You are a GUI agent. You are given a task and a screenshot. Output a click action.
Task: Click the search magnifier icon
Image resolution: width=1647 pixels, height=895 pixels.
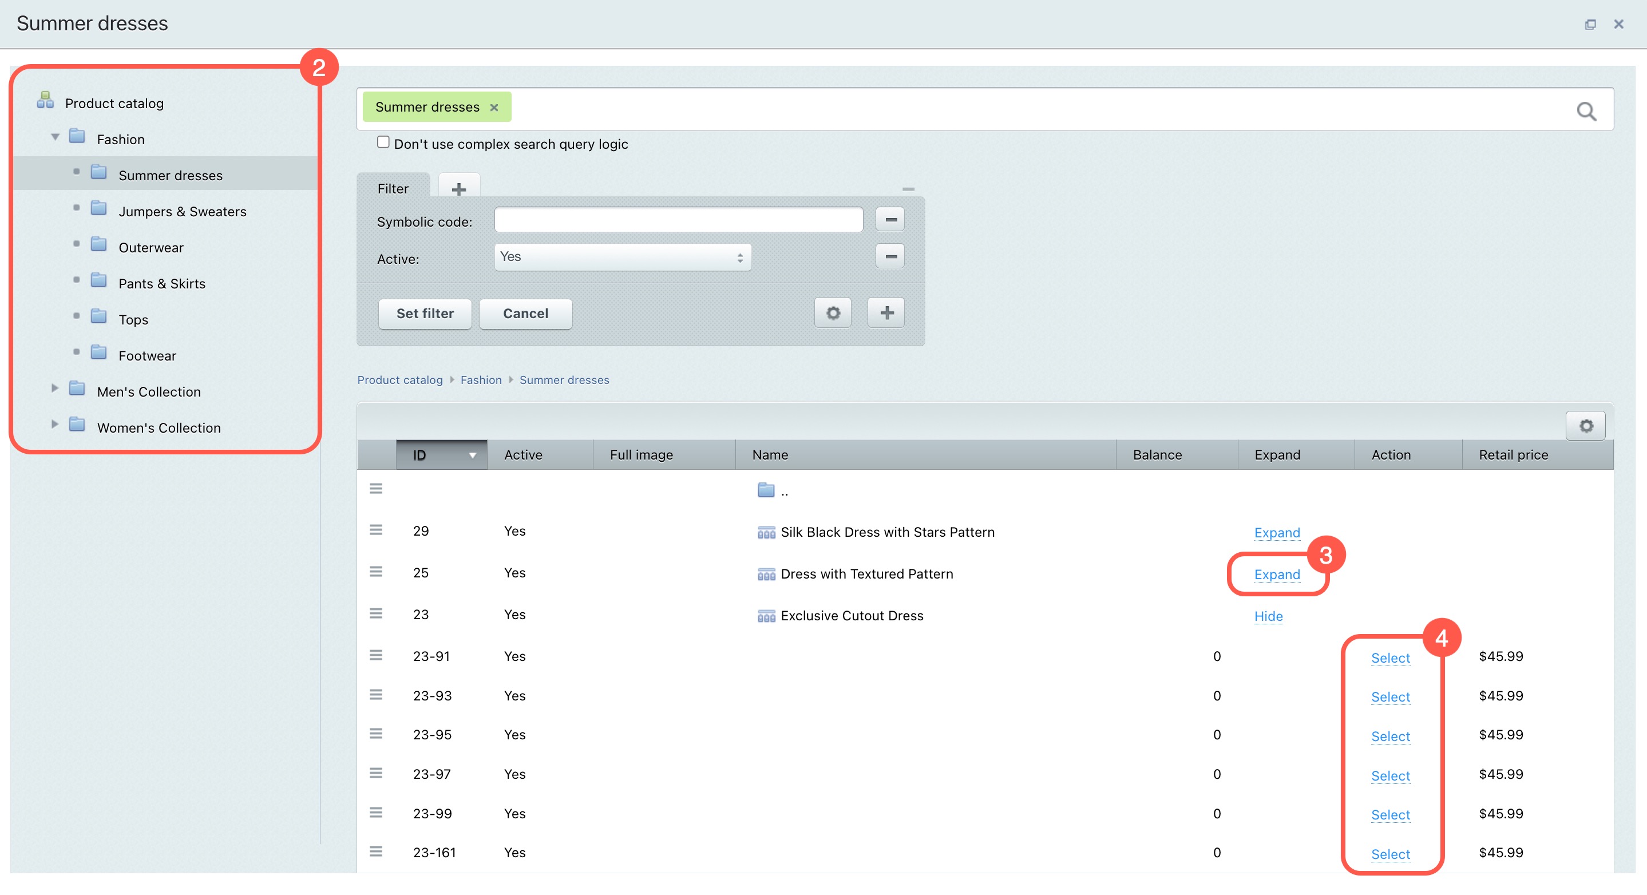click(1586, 111)
